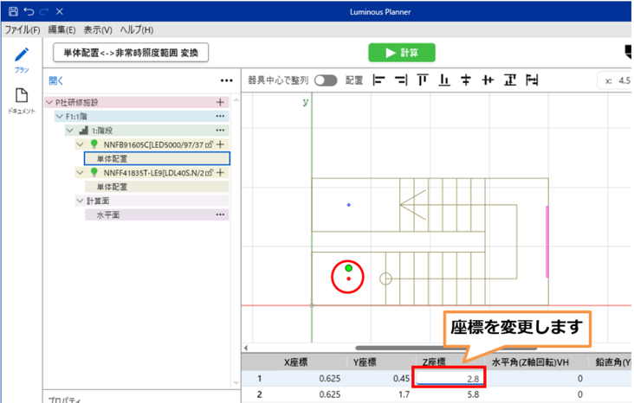
Task: Click the align bottom edges icon
Action: pyautogui.click(x=444, y=80)
